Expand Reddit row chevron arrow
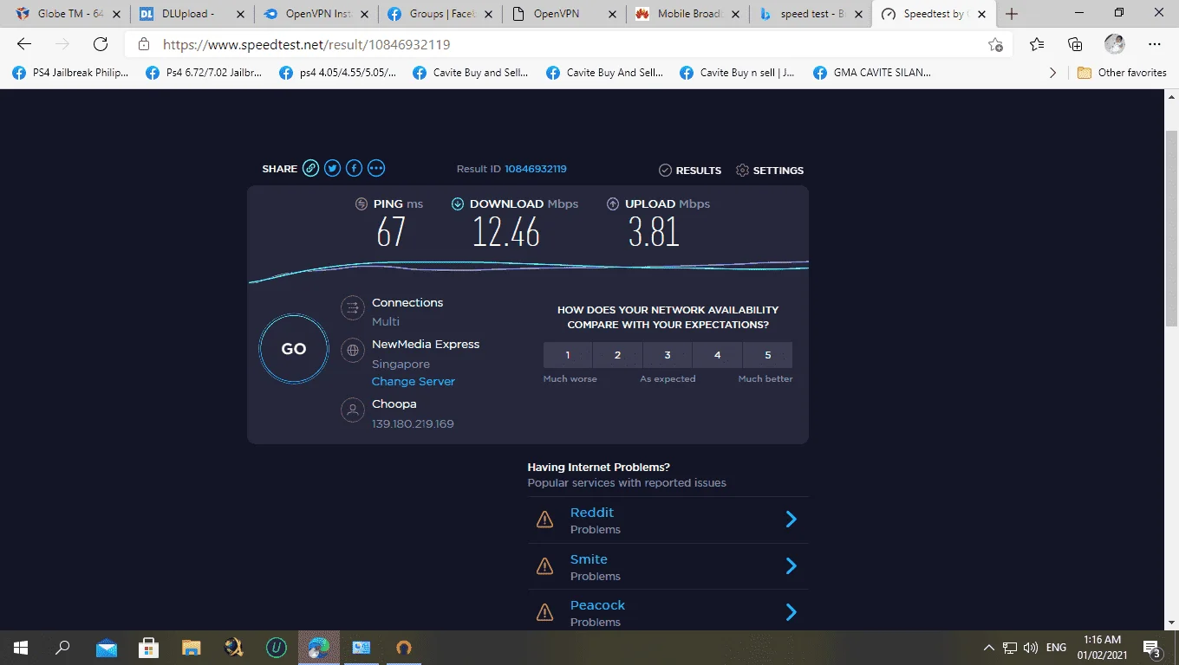The height and width of the screenshot is (665, 1179). [x=791, y=519]
